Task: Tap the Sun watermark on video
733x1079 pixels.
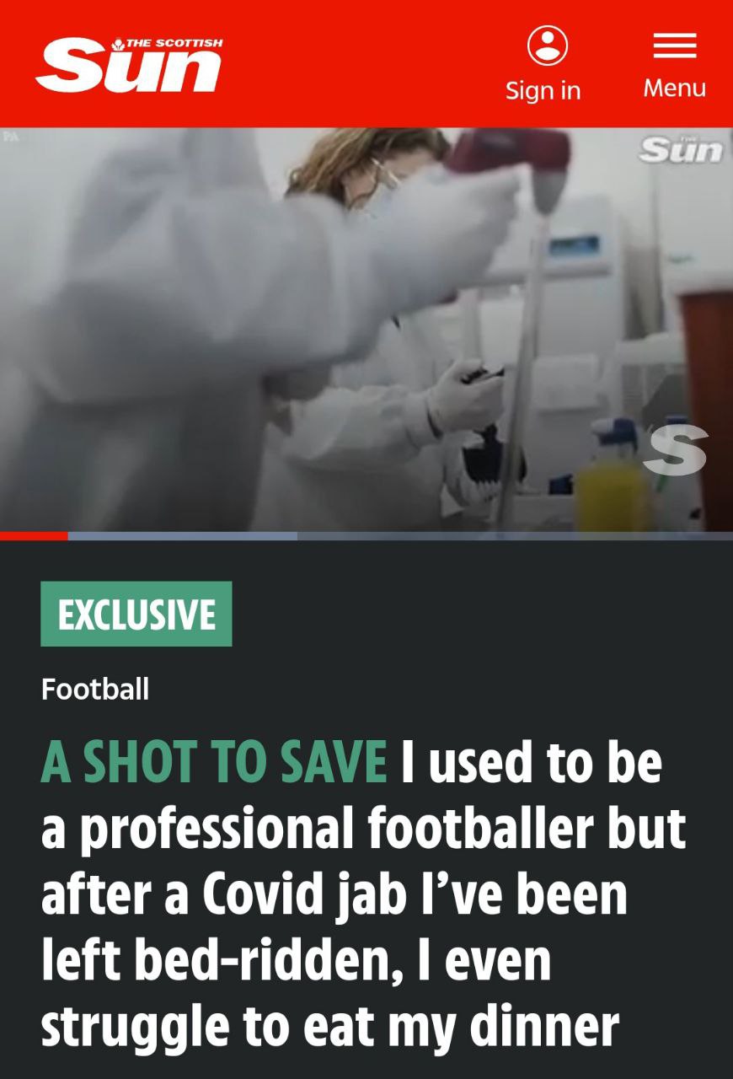Action: tap(681, 149)
